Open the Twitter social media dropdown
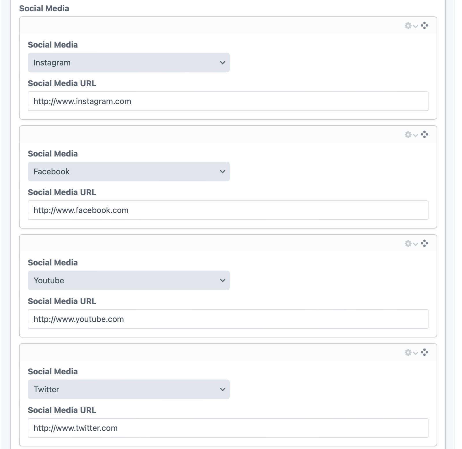 128,389
